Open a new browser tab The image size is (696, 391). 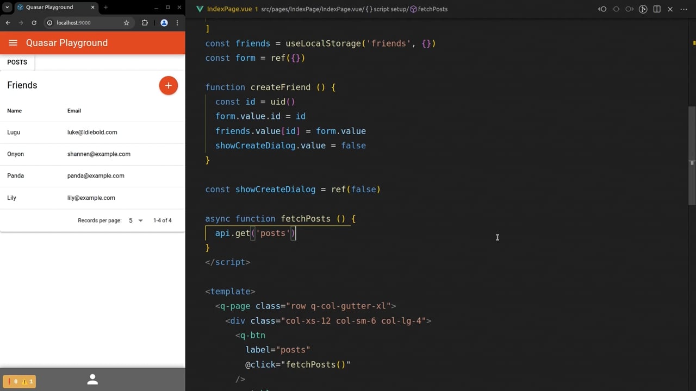tap(105, 8)
